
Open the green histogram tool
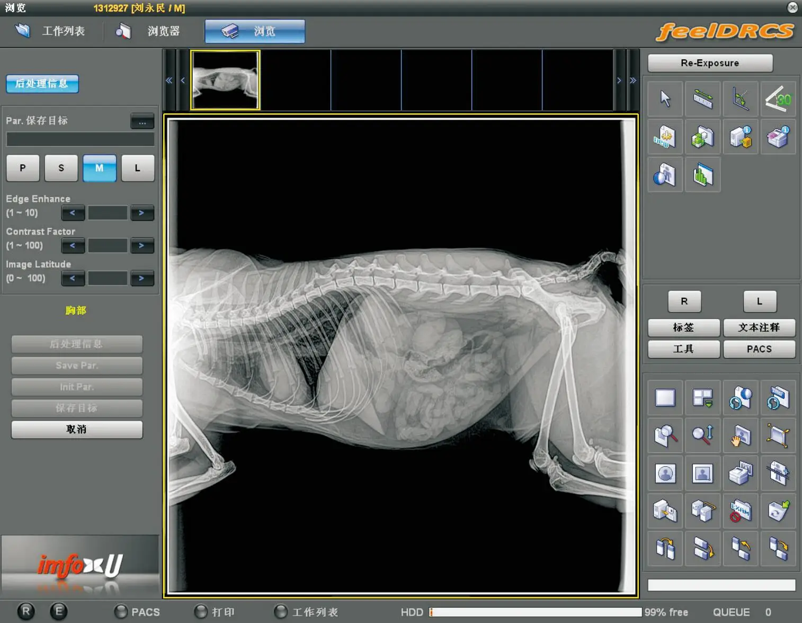[703, 175]
